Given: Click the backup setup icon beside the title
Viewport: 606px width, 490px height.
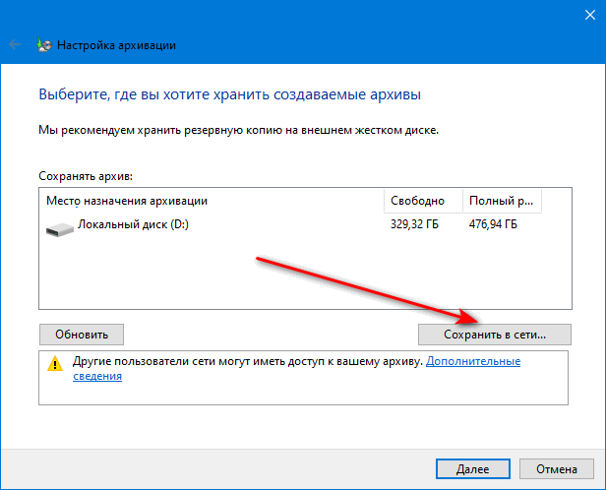Looking at the screenshot, I should 43,44.
